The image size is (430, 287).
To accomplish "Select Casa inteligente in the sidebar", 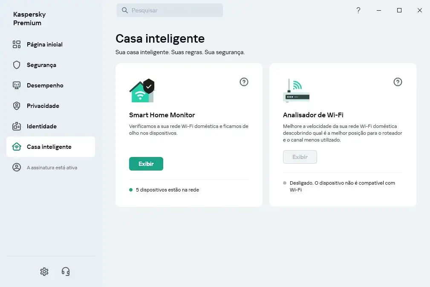I will coord(49,147).
